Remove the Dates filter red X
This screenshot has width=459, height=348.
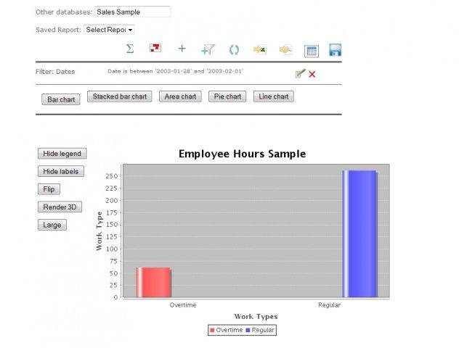tap(312, 74)
